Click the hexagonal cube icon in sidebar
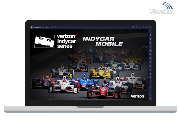Image resolution: width=179 pixels, height=123 pixels. click(x=150, y=74)
